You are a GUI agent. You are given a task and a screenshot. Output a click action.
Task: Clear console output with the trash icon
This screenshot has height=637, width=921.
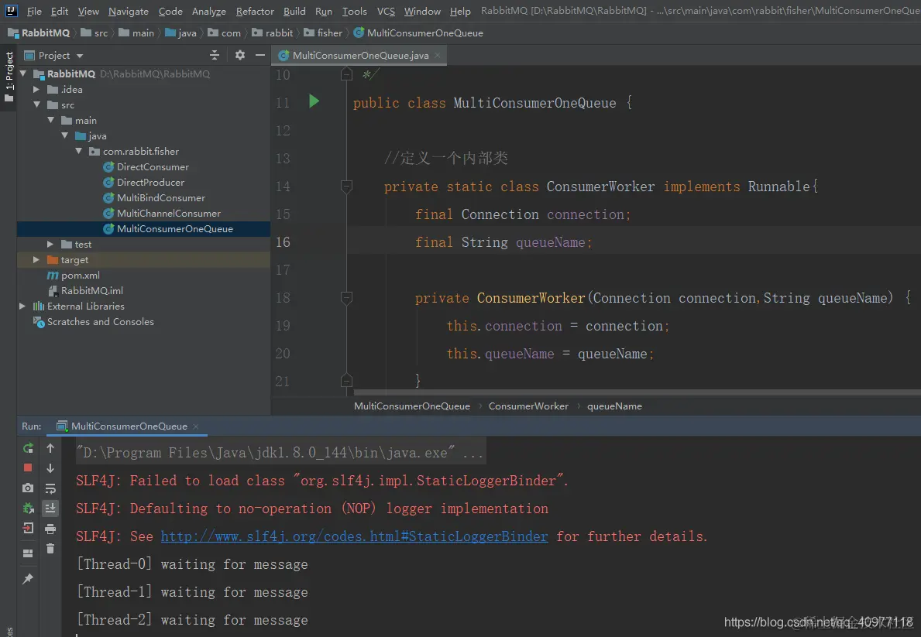tap(50, 549)
